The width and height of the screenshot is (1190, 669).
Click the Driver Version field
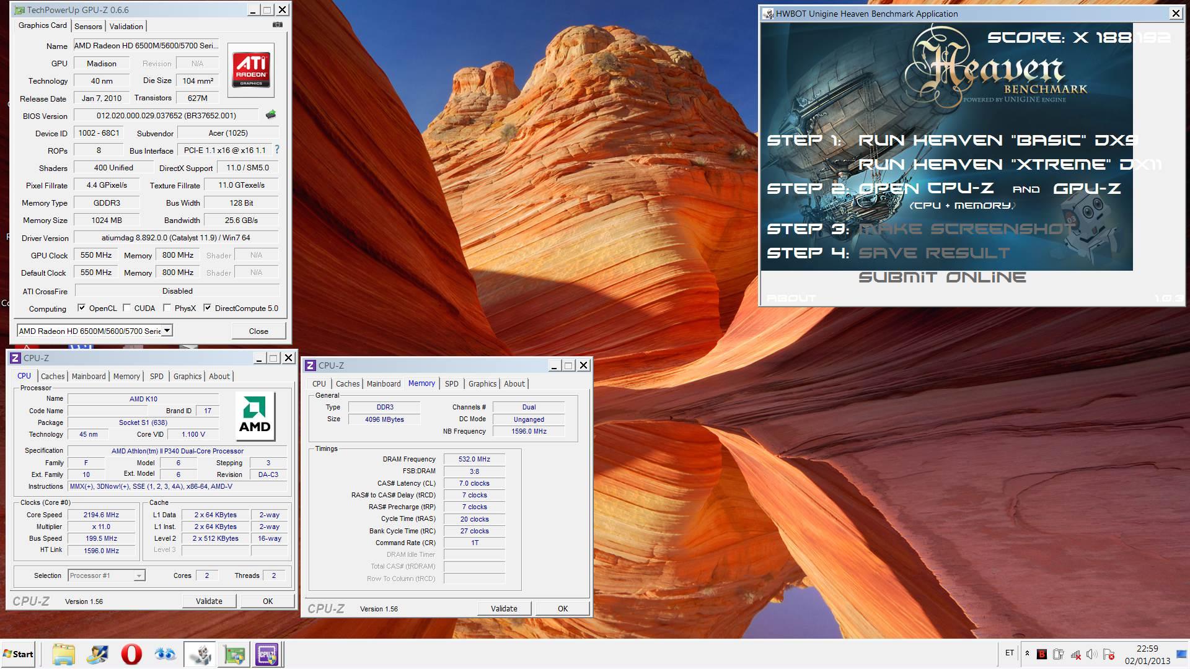coord(176,237)
